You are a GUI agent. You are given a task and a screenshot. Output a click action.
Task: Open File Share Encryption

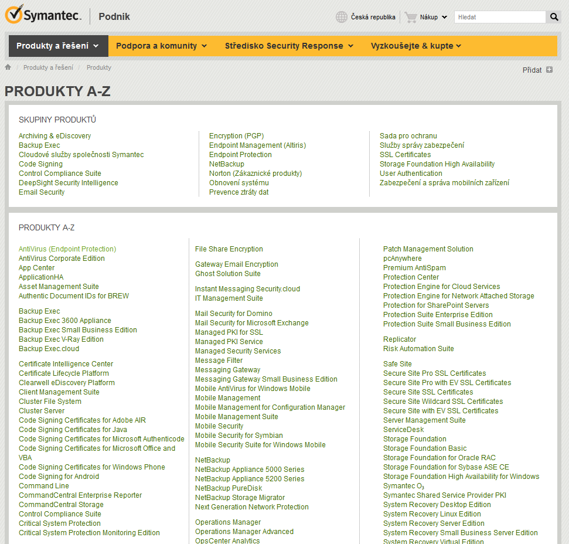[229, 249]
